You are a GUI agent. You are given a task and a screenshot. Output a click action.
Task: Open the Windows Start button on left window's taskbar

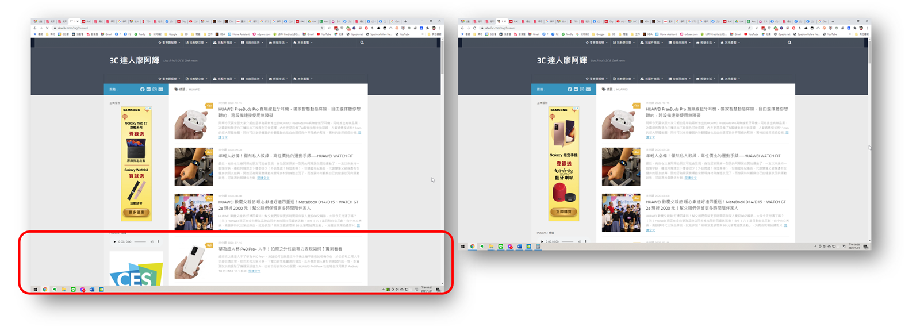(x=35, y=290)
